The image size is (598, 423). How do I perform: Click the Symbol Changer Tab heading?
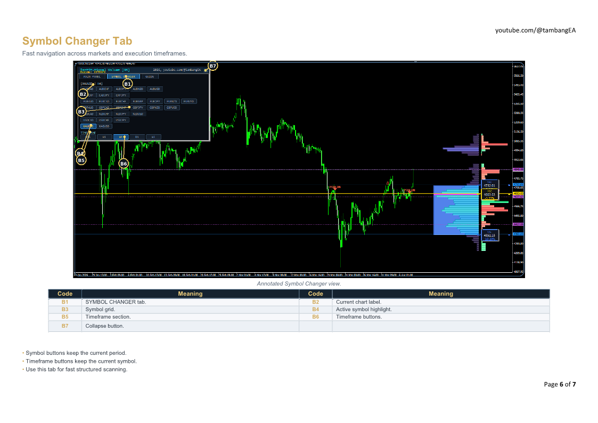tap(77, 41)
